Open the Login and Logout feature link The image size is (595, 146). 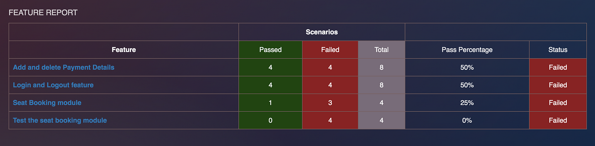coord(53,85)
